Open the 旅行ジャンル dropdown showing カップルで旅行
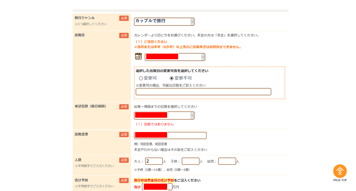Viewport: 356px width, 191px height. 164,22
